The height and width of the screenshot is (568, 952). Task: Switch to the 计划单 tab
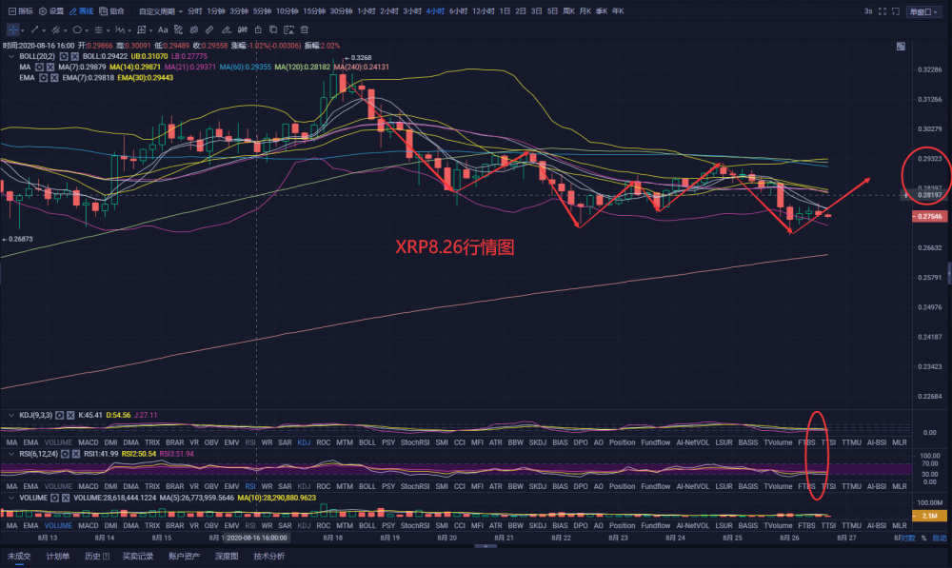58,557
